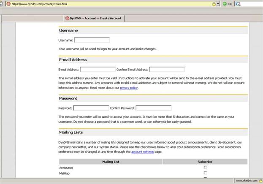
Task: Click the MailHop mailing list row label
Action: [x=64, y=173]
